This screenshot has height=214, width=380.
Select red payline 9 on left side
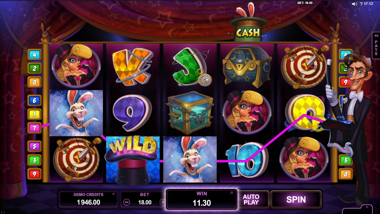34,174
